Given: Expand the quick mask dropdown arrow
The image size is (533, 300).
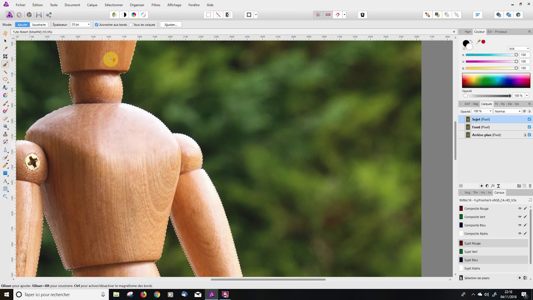Looking at the screenshot, I should tap(256, 15).
